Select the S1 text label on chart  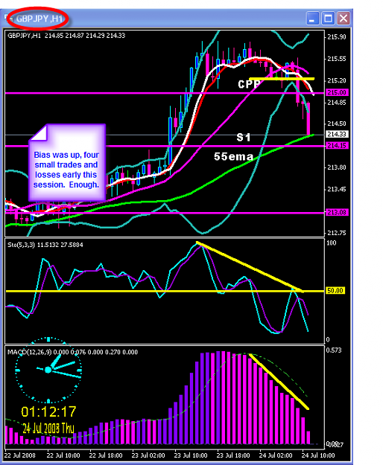(x=244, y=138)
